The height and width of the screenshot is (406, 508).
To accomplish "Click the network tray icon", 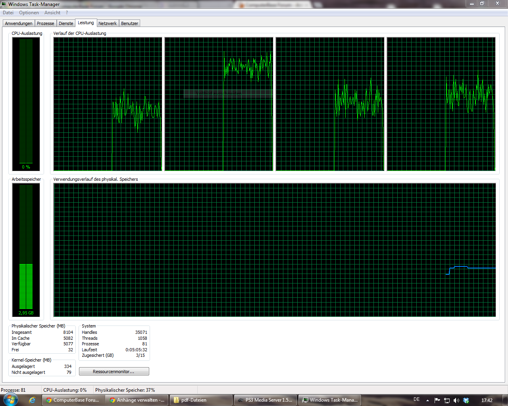I will [x=446, y=400].
